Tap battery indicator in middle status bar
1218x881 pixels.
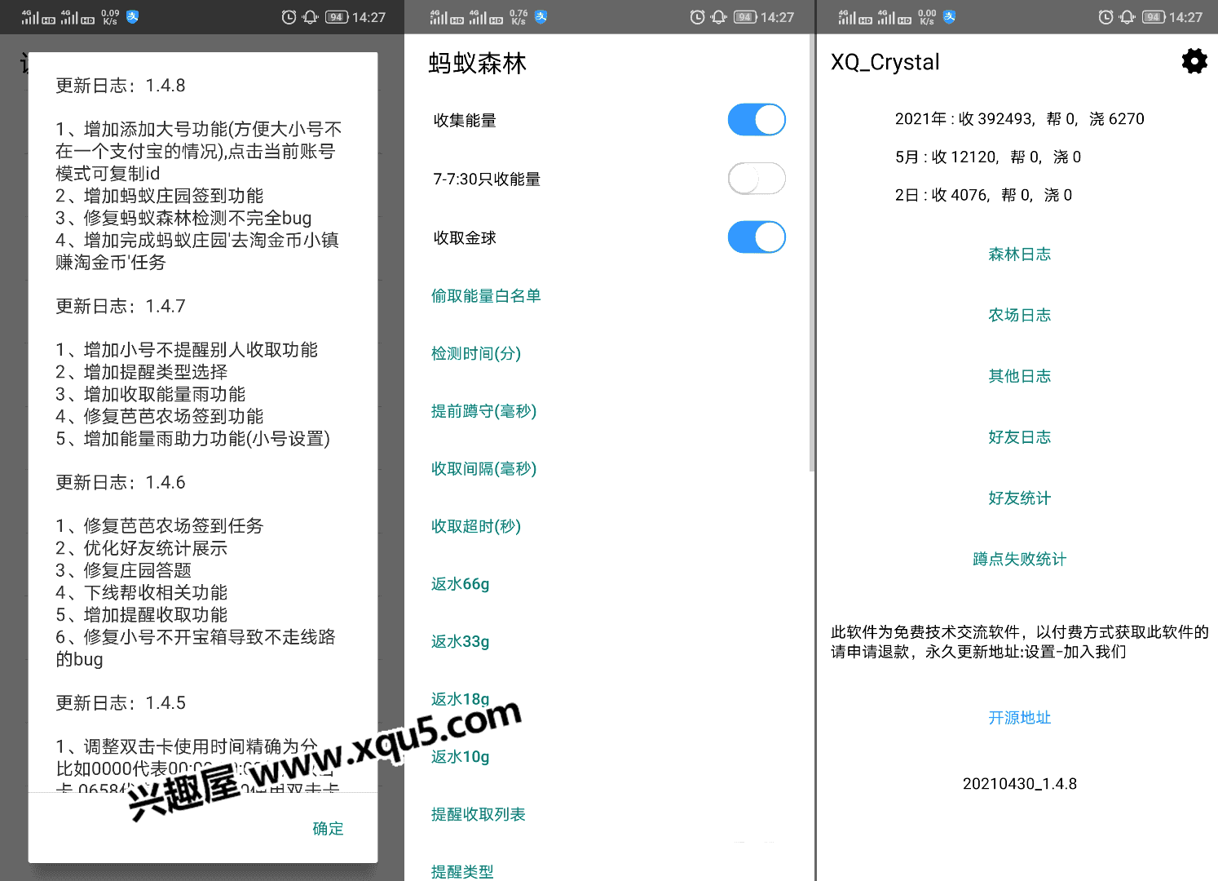pos(745,17)
